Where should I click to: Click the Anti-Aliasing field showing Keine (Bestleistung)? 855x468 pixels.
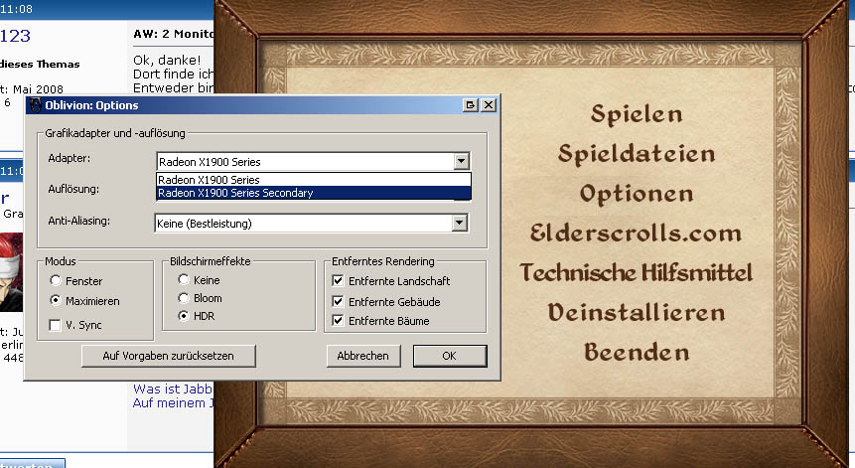311,223
